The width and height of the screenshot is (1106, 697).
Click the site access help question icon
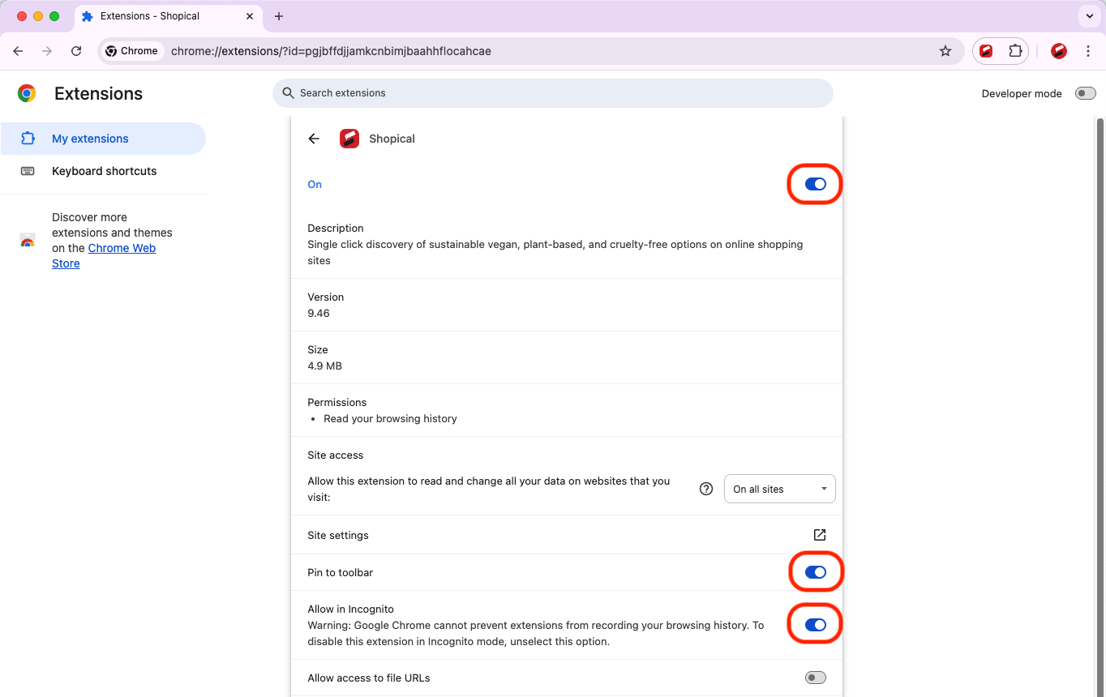(x=706, y=489)
